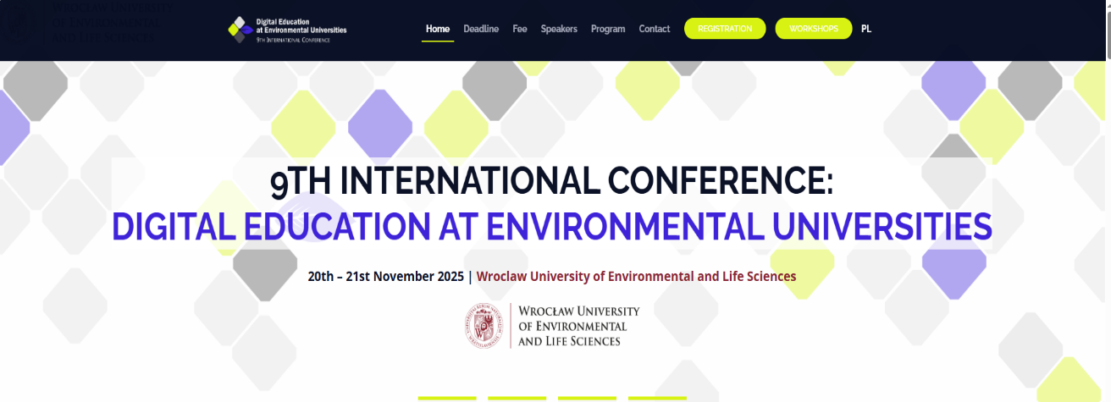Go to the Deadline section
The height and width of the screenshot is (402, 1111).
click(481, 29)
